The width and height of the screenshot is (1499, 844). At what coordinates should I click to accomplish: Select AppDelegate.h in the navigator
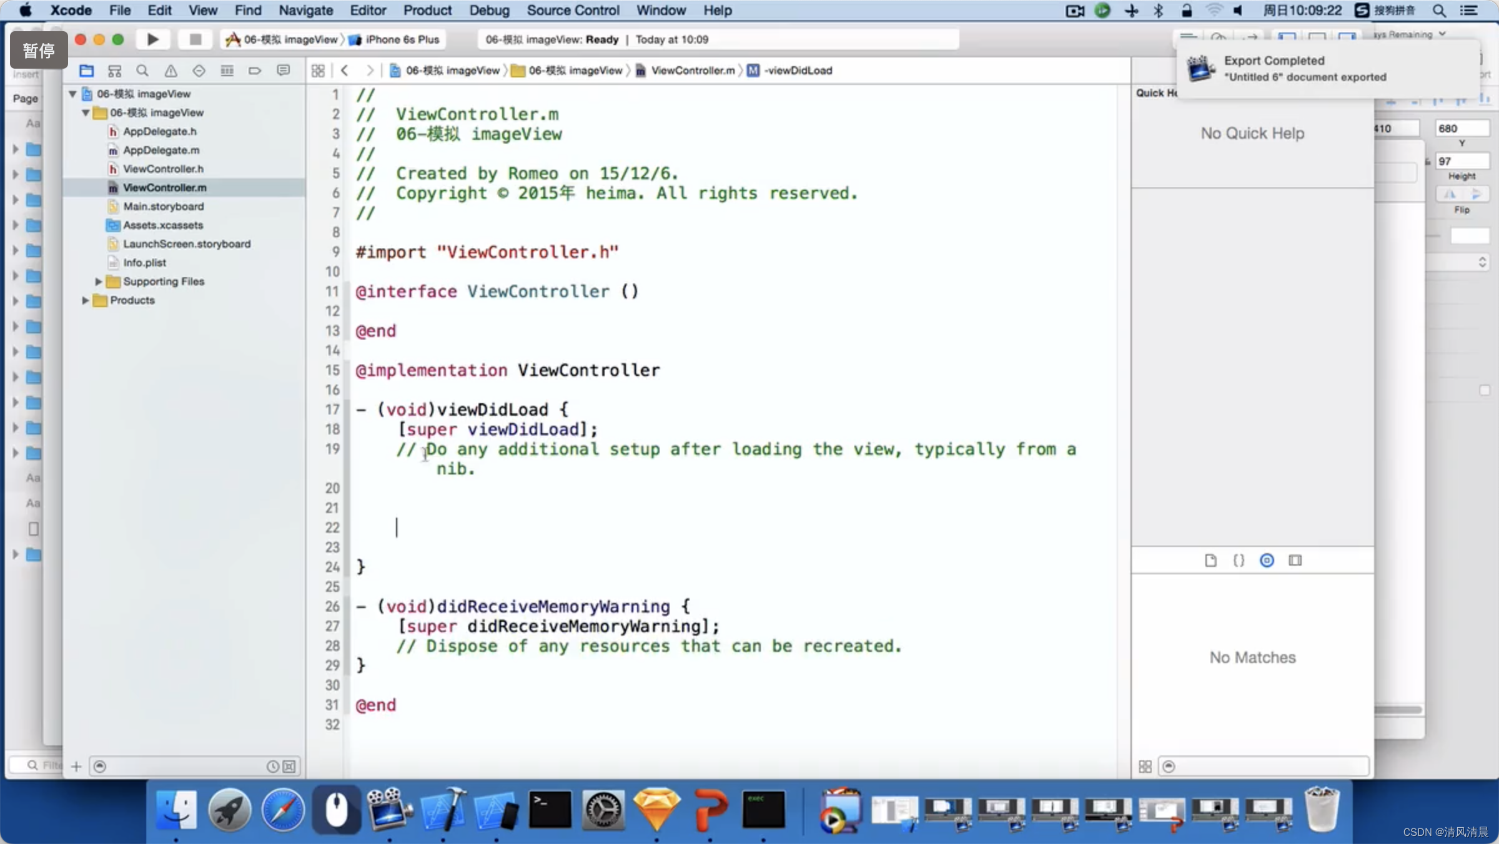[x=159, y=131]
